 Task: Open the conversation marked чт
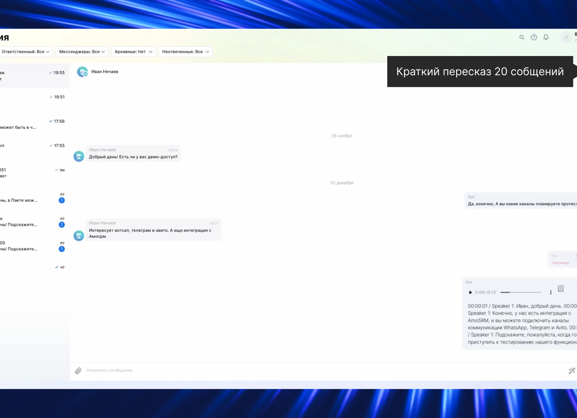pos(35,270)
